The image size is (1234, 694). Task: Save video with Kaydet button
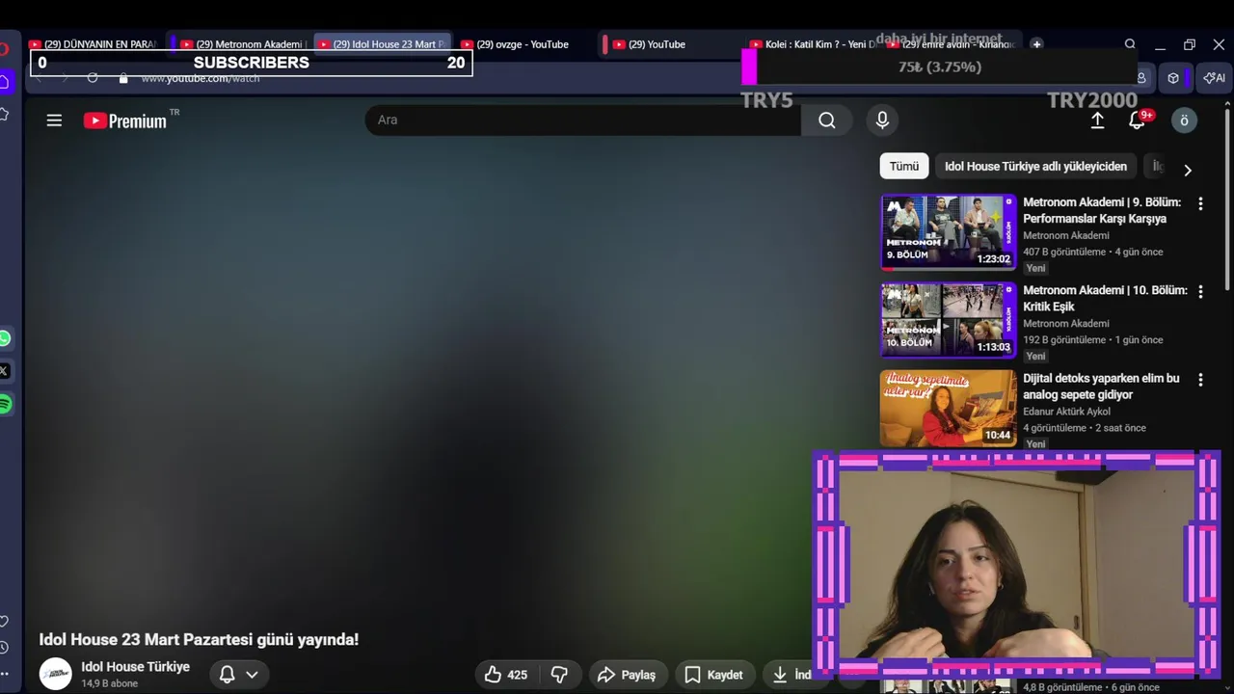[x=714, y=675]
